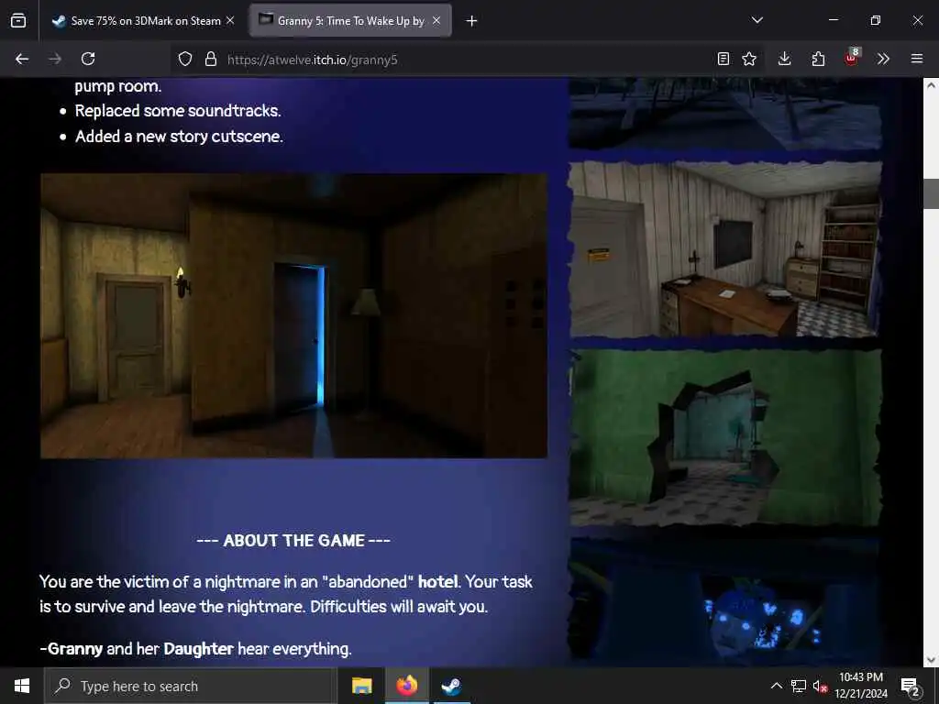
Task: Click the 'Replaced some soundtracks.' bullet
Action: click(x=178, y=111)
